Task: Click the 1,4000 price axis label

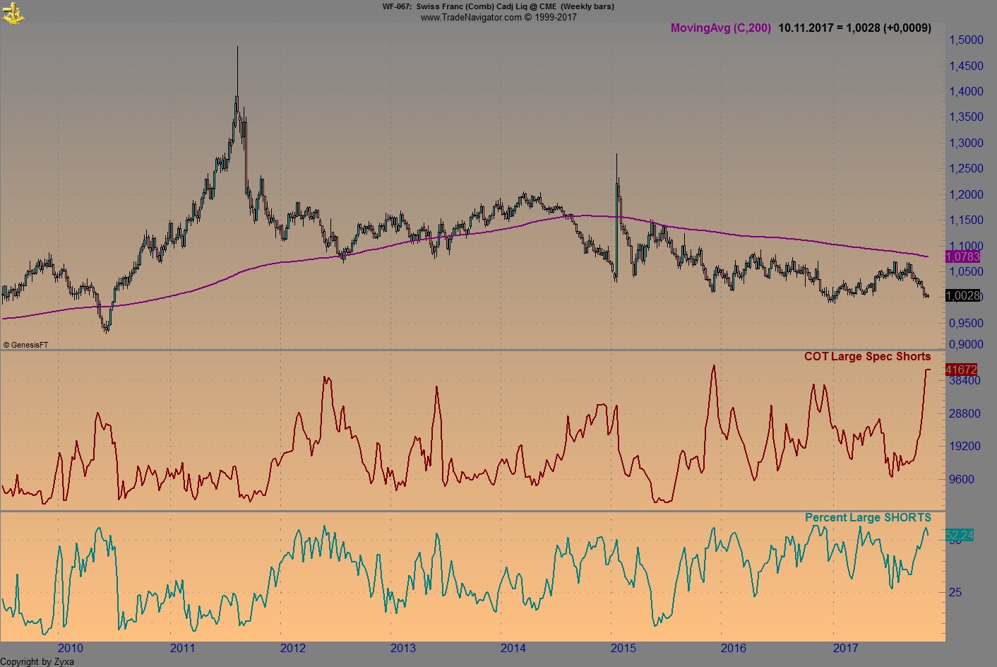Action: (966, 92)
